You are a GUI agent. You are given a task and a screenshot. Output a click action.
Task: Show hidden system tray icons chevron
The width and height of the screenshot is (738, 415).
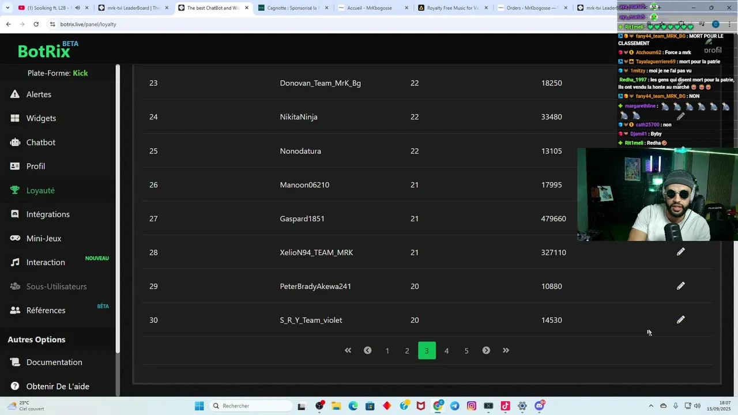652,406
